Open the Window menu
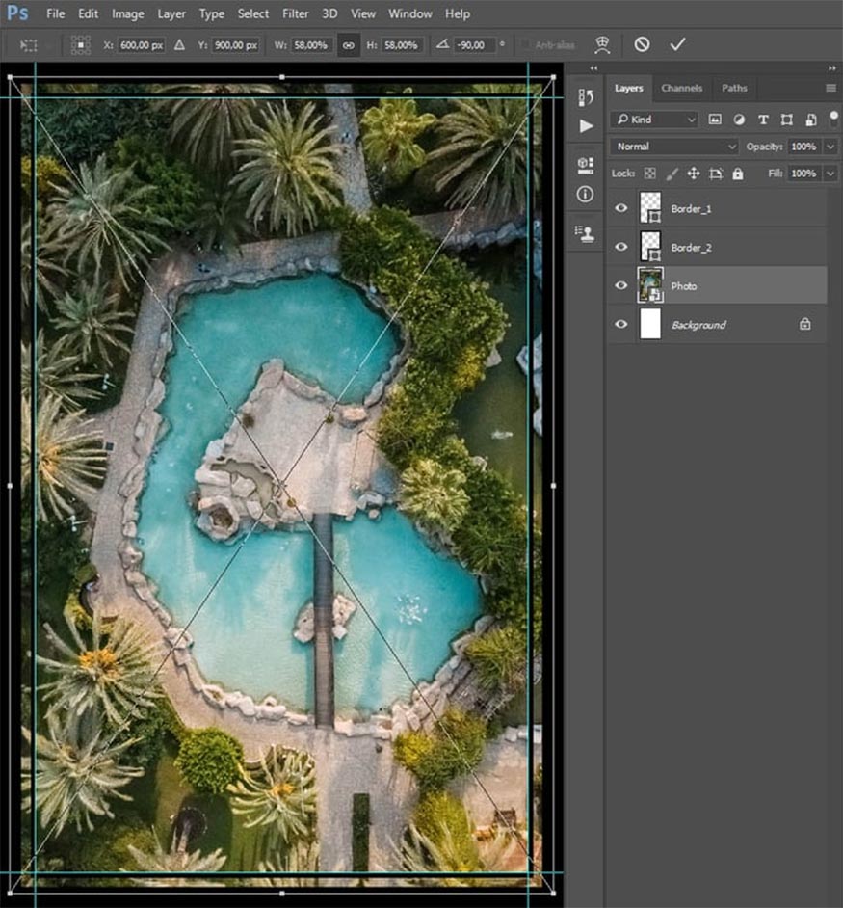 click(x=409, y=13)
